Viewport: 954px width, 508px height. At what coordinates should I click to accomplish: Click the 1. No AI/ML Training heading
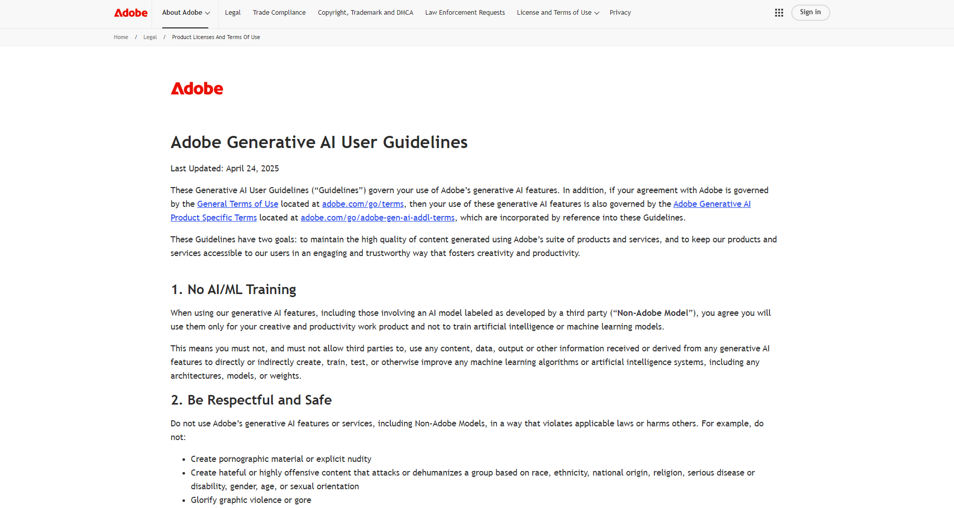pyautogui.click(x=234, y=289)
